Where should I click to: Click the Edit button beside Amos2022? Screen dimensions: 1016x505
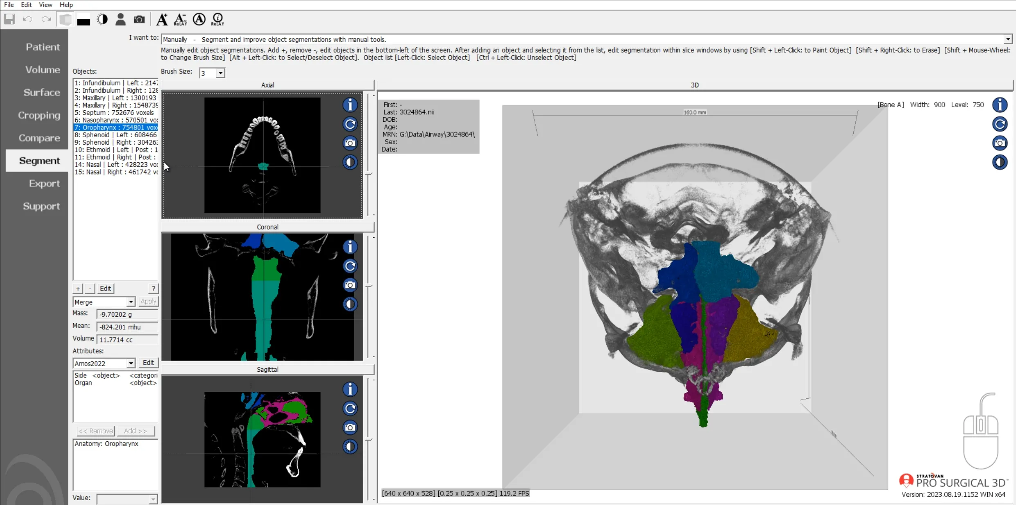[x=148, y=363]
